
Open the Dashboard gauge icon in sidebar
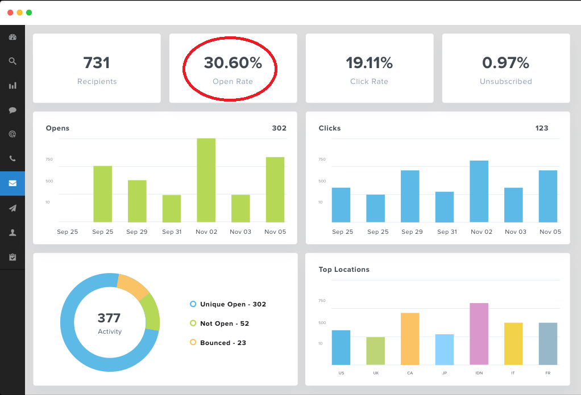pos(13,37)
